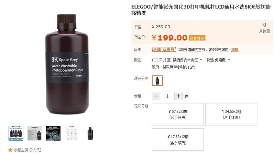Select first thumbnail with multiple bottles

[x=16, y=133]
